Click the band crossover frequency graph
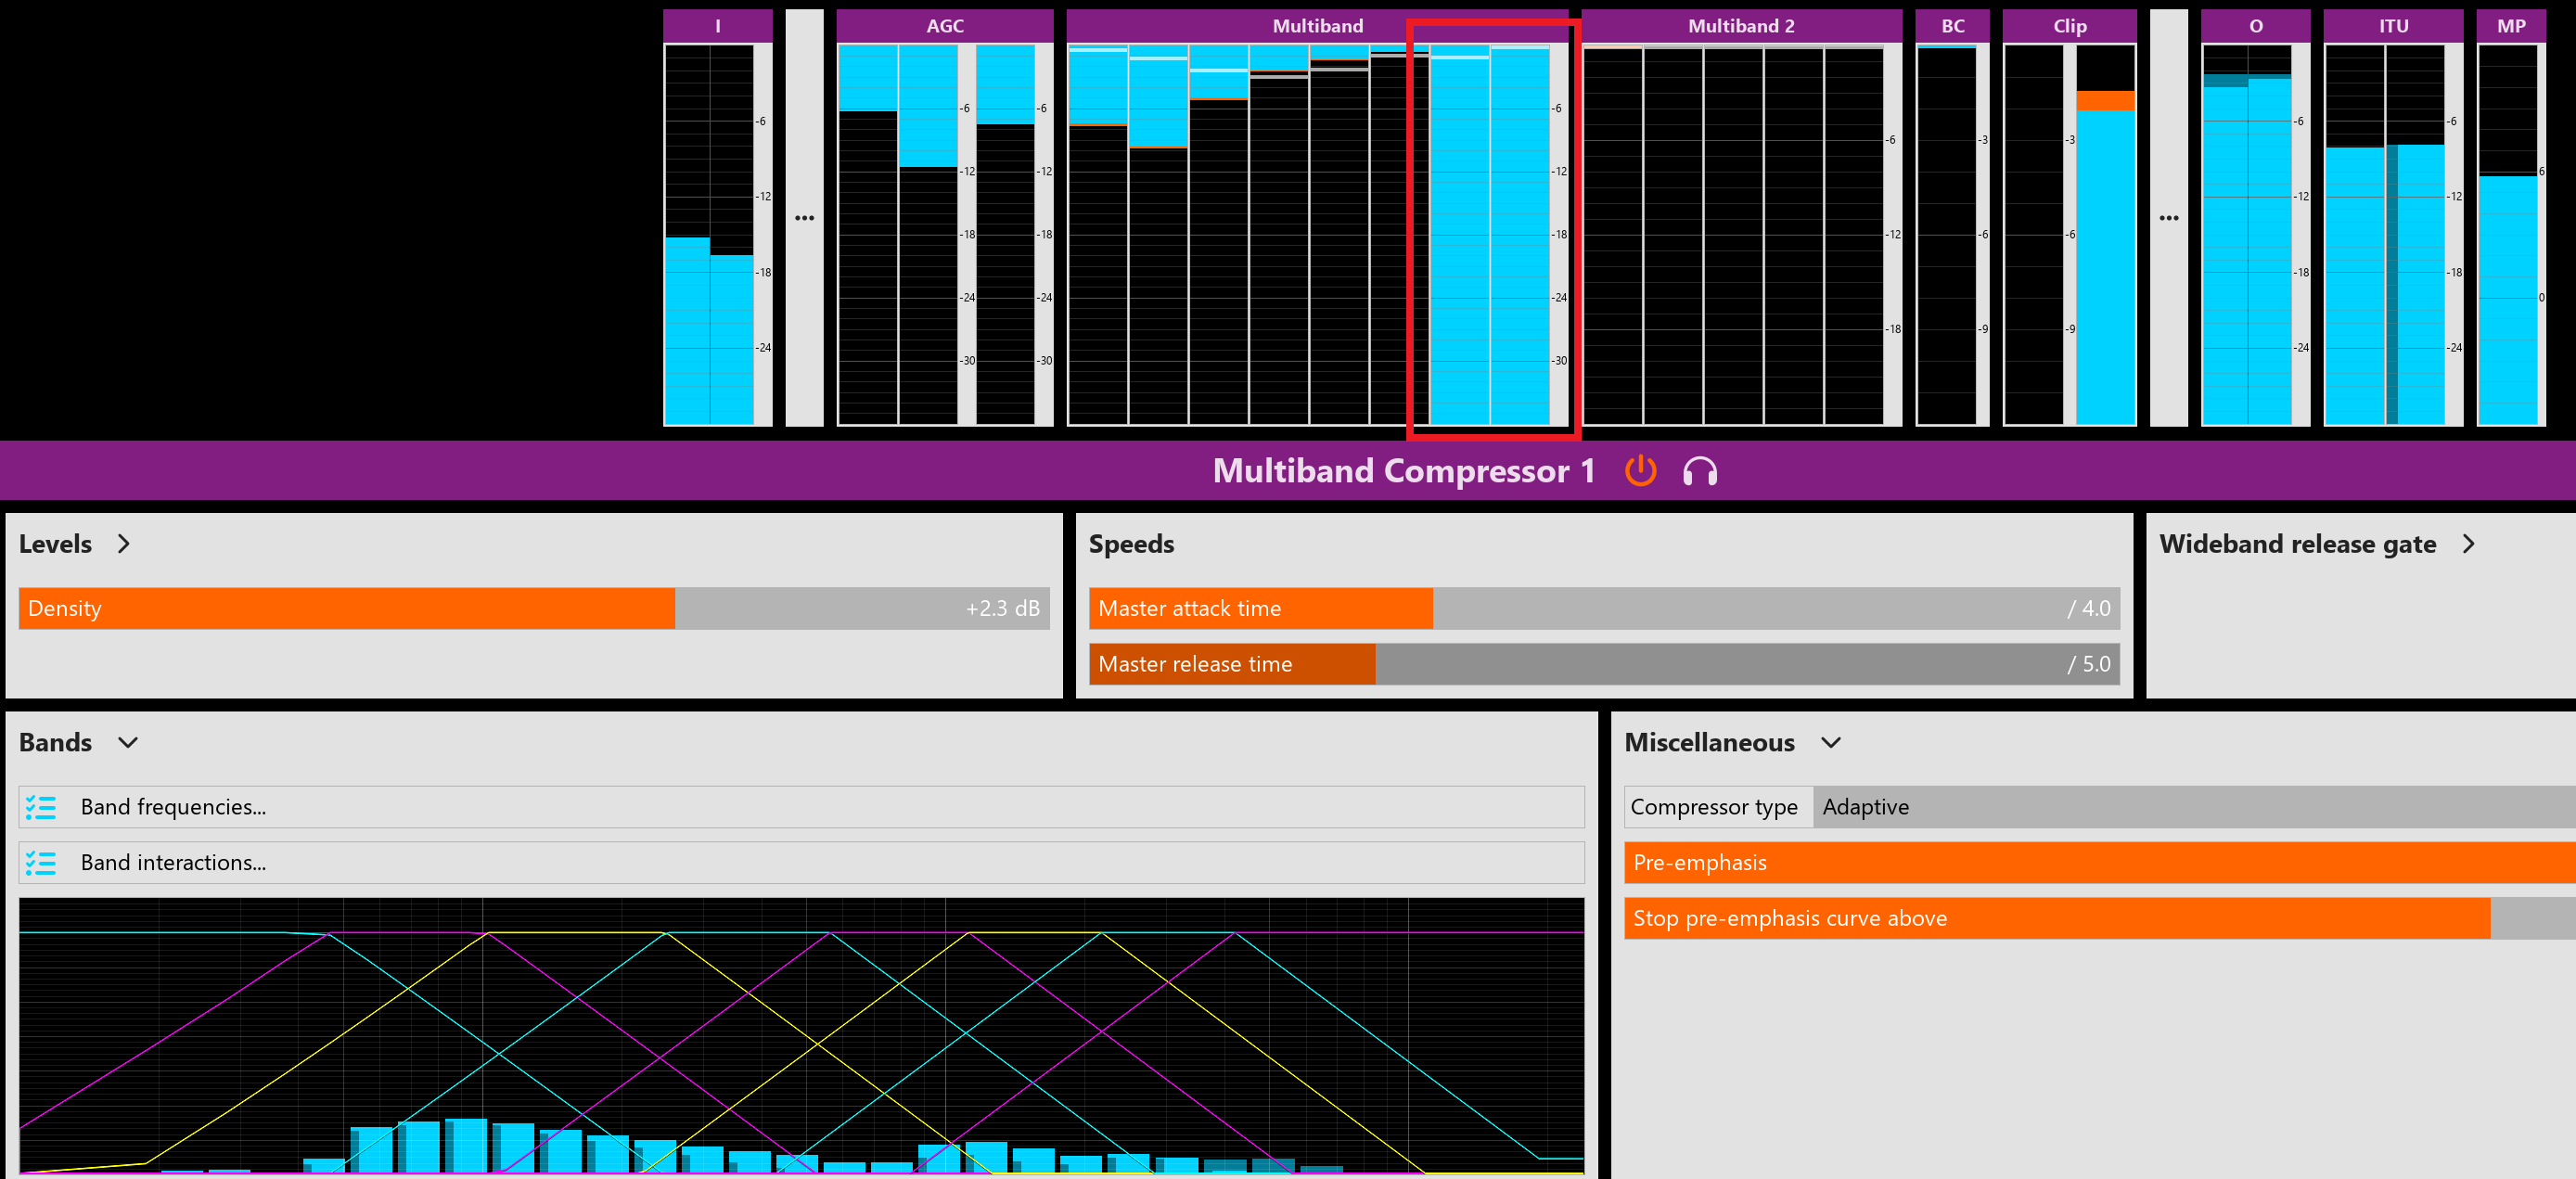 [801, 1035]
